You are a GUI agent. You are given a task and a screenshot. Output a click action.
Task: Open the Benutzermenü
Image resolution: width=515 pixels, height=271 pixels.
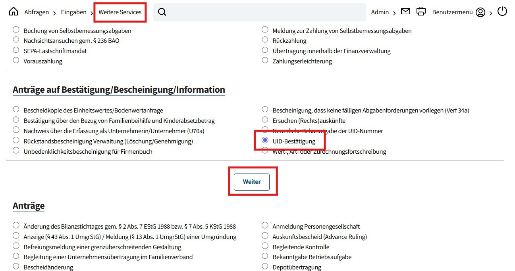coord(452,12)
